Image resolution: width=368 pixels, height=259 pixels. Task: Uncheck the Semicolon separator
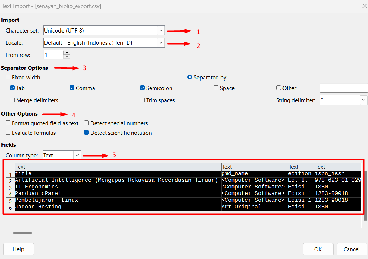pyautogui.click(x=142, y=88)
